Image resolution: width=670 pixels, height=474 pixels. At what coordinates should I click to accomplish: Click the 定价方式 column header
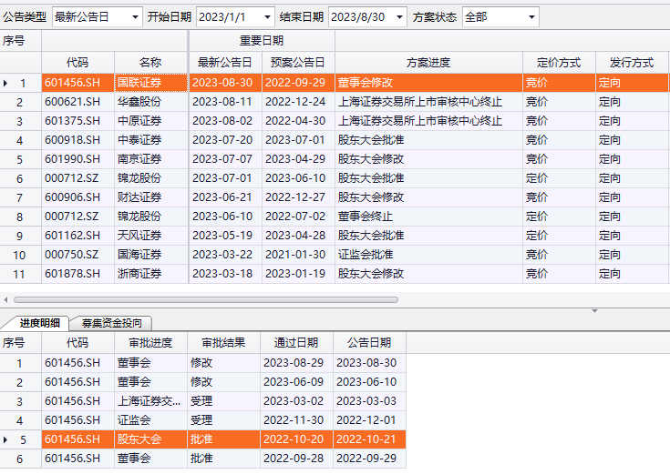coord(559,63)
